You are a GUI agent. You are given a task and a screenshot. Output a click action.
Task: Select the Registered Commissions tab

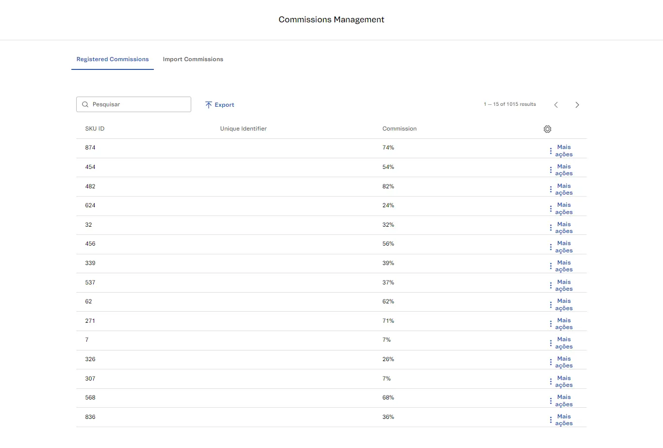(113, 59)
